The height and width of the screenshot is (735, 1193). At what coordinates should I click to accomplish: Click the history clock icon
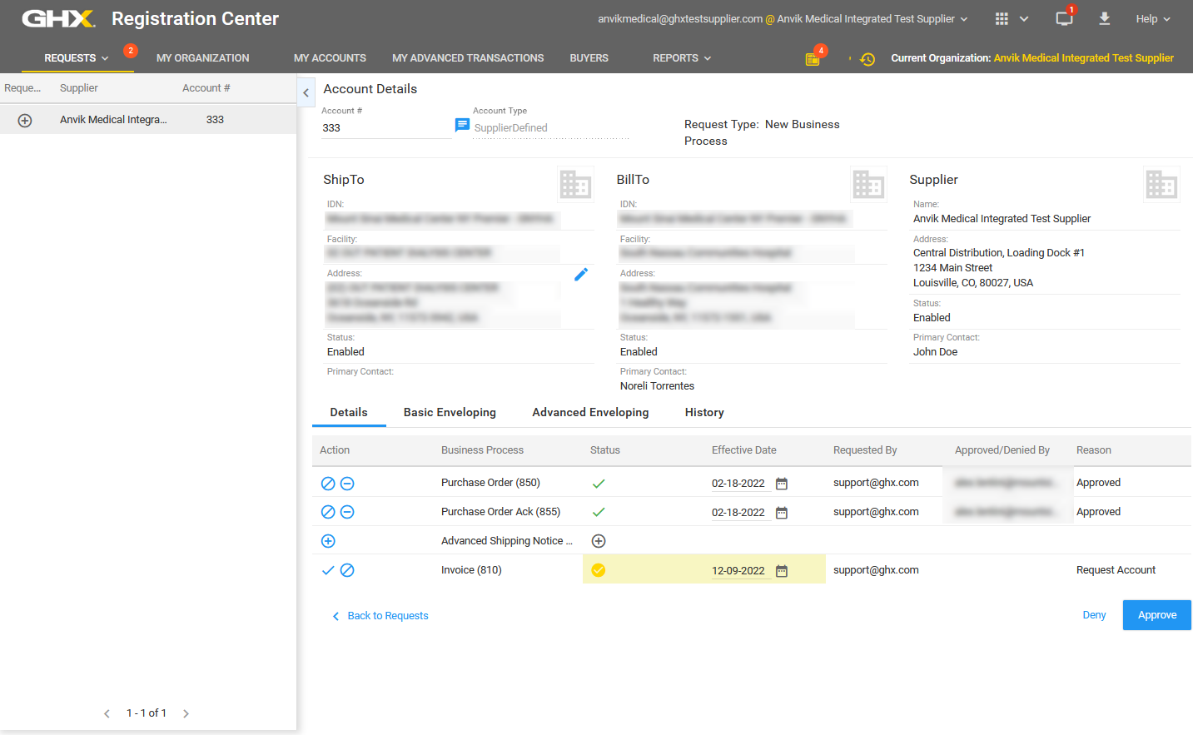(867, 59)
